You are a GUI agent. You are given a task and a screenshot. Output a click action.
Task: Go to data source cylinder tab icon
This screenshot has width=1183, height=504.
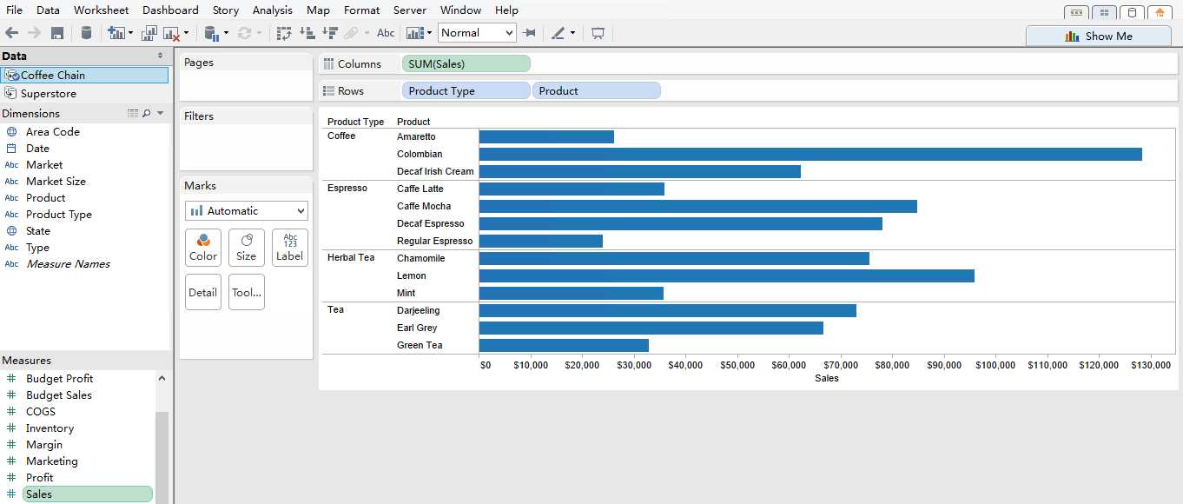(x=1132, y=12)
